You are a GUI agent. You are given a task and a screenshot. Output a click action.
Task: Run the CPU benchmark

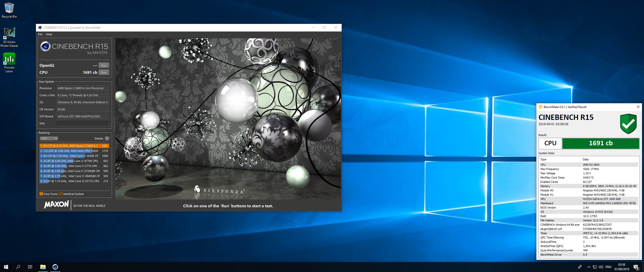coord(104,73)
